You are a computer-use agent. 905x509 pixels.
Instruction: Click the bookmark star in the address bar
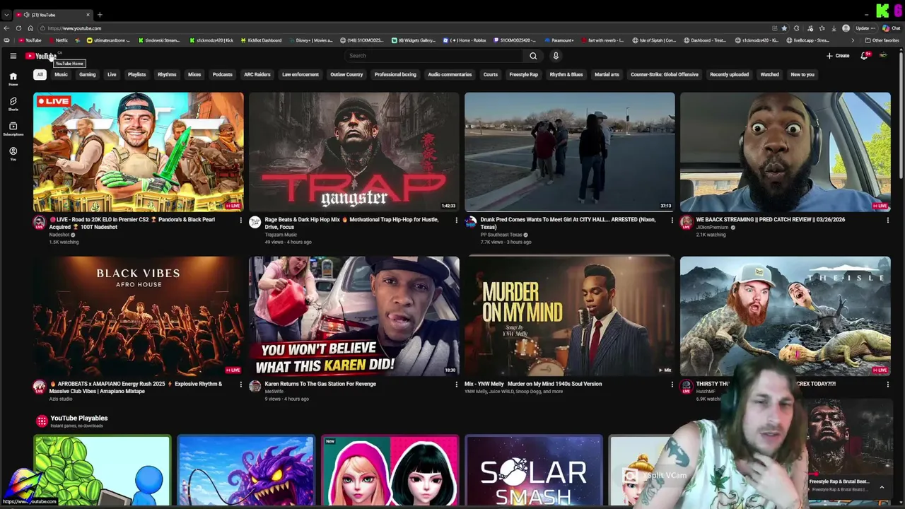coord(784,28)
